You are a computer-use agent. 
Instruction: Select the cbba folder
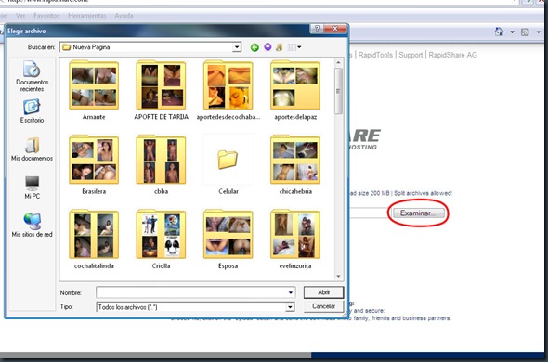point(161,164)
